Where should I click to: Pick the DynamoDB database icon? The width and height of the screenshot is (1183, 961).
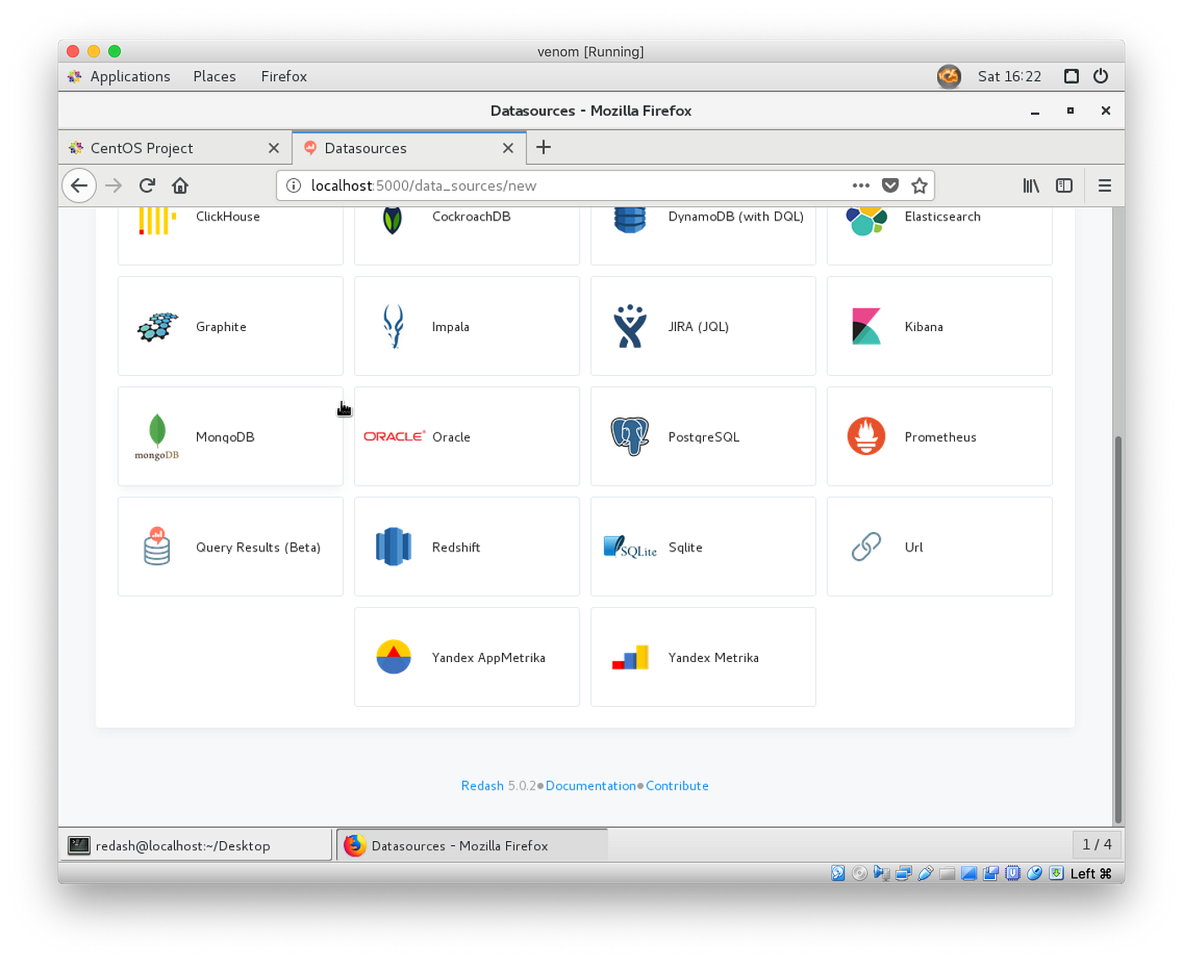630,220
